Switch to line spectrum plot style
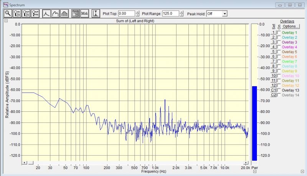The width and height of the screenshot is (307, 176). pos(46,13)
